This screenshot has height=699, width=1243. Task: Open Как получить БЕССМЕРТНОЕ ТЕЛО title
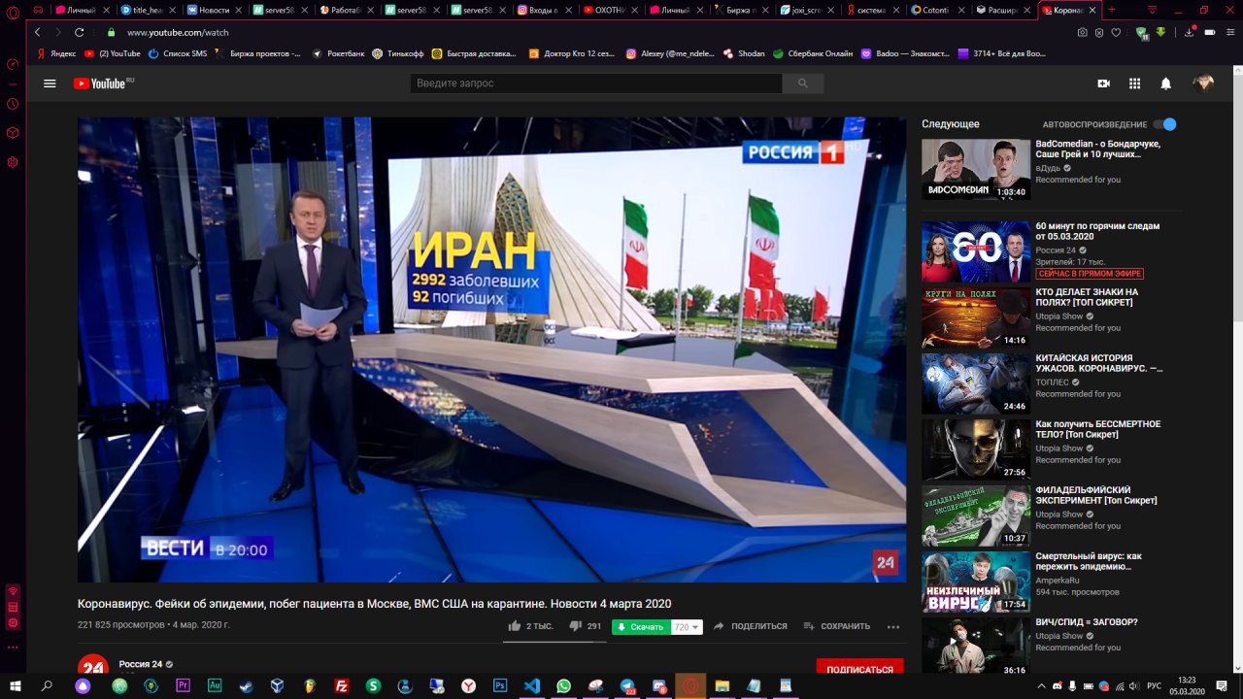click(1097, 429)
